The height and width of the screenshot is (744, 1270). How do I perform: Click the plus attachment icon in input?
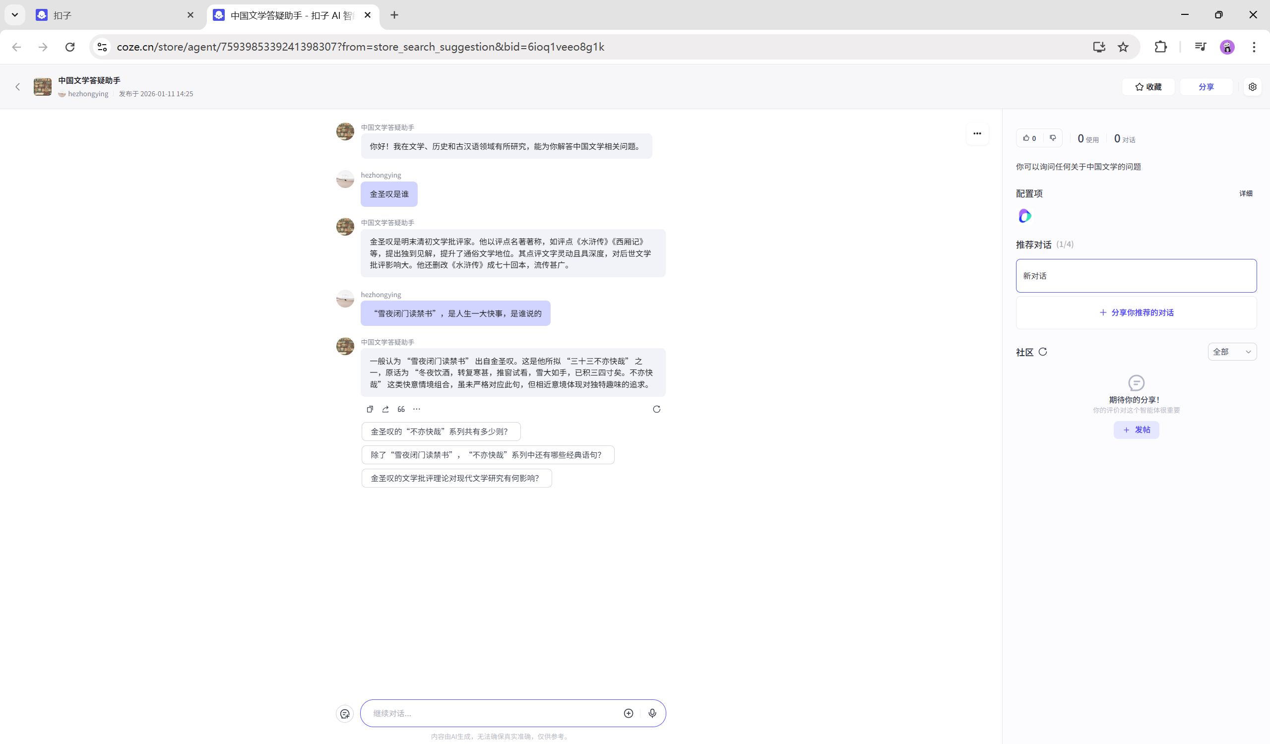tap(628, 713)
